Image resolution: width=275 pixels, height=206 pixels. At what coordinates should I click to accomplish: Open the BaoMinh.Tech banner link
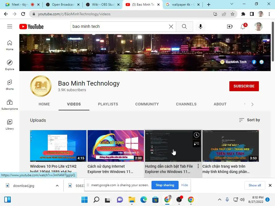[x=234, y=62]
